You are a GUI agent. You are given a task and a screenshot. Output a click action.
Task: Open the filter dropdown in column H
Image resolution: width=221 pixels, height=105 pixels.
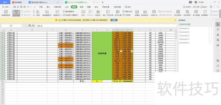coord(121,51)
